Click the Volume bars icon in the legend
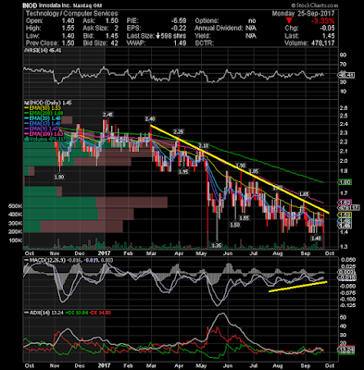This screenshot has height=370, width=364. click(26, 139)
